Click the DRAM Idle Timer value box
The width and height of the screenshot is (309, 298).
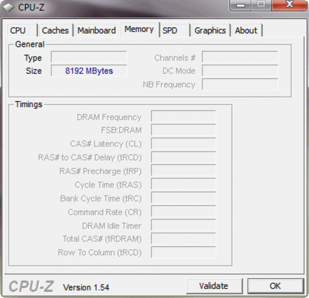pyautogui.click(x=184, y=224)
